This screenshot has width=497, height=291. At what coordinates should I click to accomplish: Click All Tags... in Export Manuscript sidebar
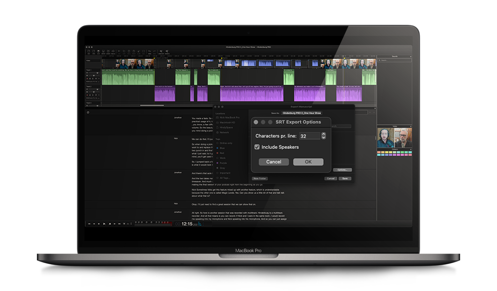(223, 178)
